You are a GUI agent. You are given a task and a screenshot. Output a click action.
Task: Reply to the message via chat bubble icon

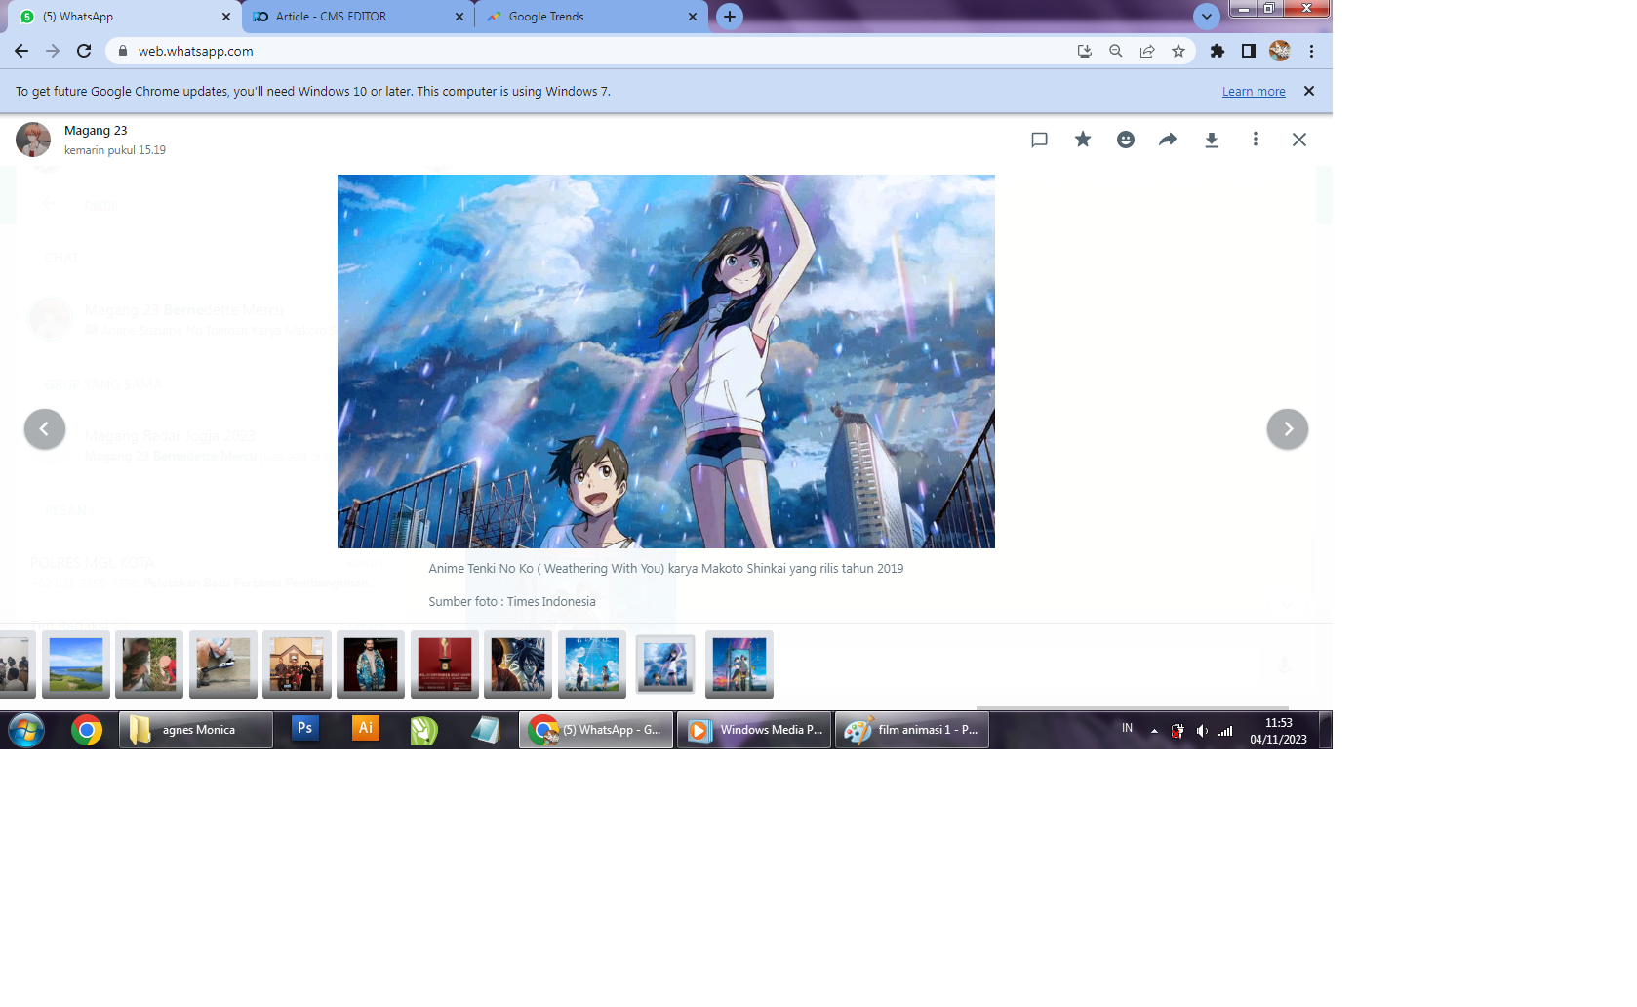pyautogui.click(x=1039, y=140)
